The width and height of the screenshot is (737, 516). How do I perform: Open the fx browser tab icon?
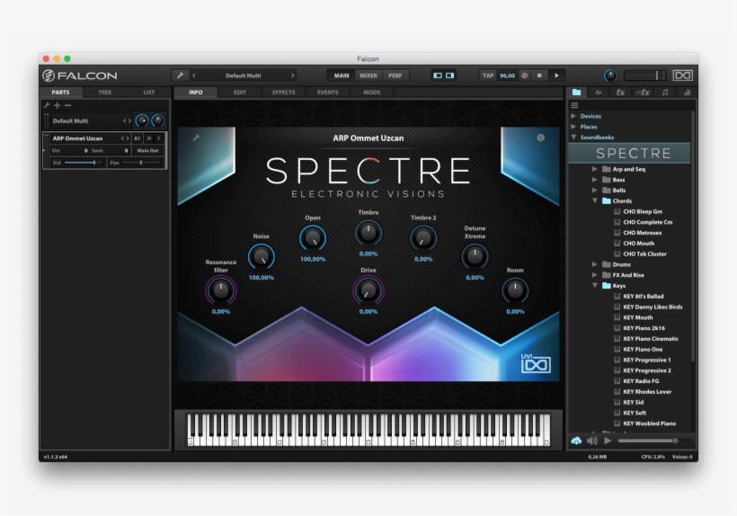(x=620, y=92)
